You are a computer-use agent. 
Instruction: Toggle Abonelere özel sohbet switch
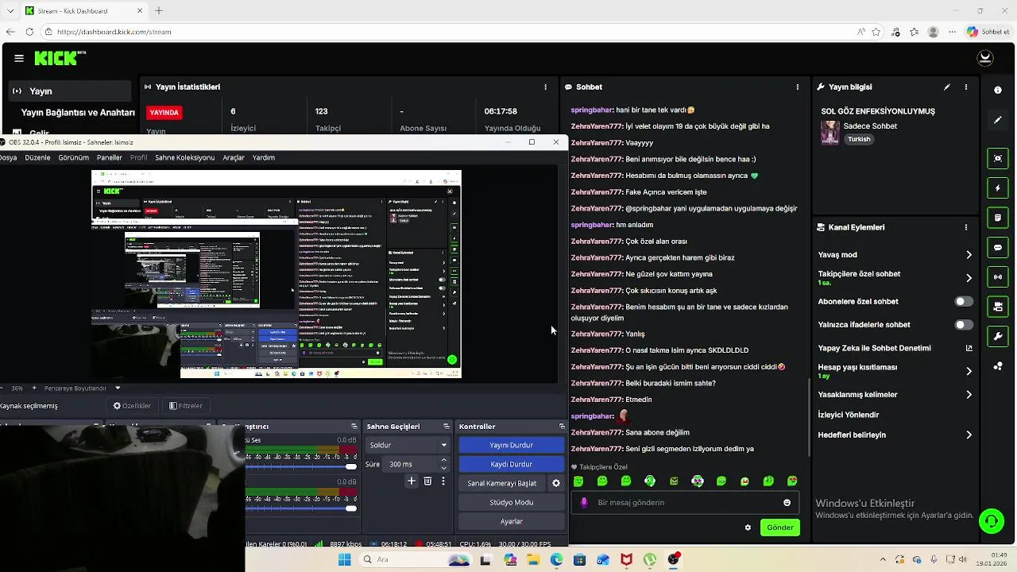click(x=964, y=301)
